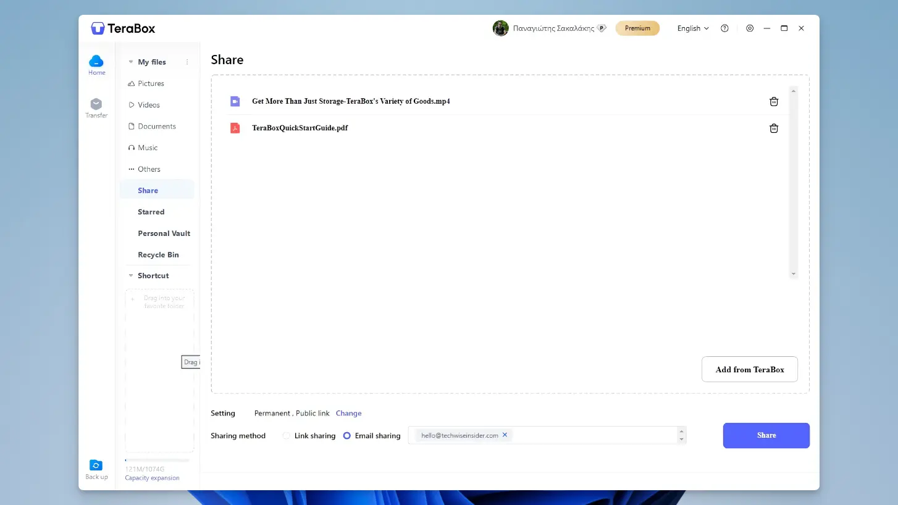Open the settings gear icon
This screenshot has width=898, height=505.
pos(750,28)
